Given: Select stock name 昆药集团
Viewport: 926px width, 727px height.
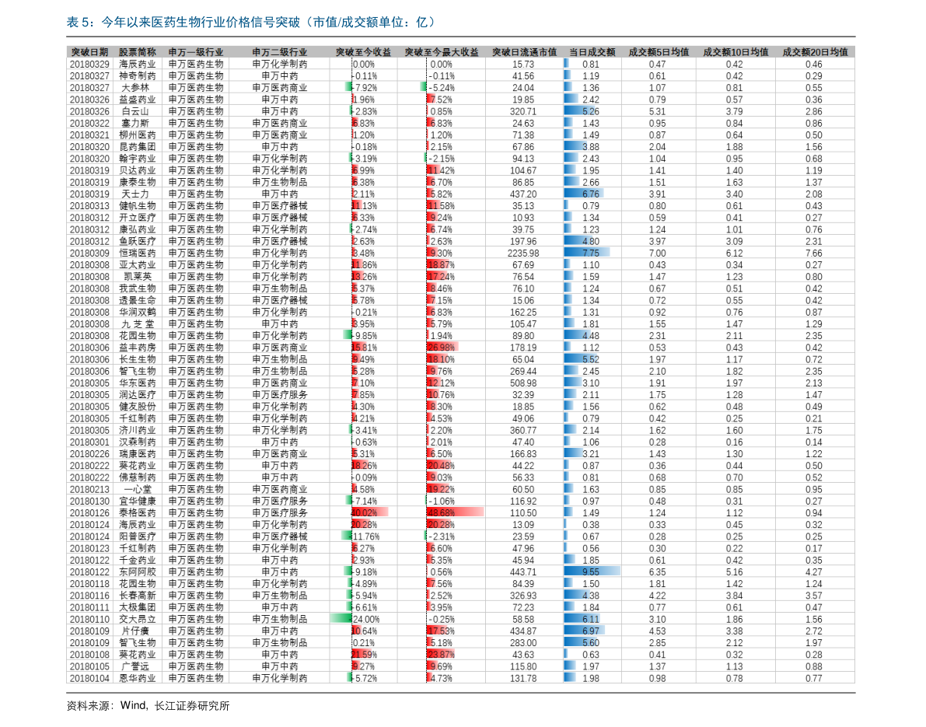Looking at the screenshot, I should 138,146.
